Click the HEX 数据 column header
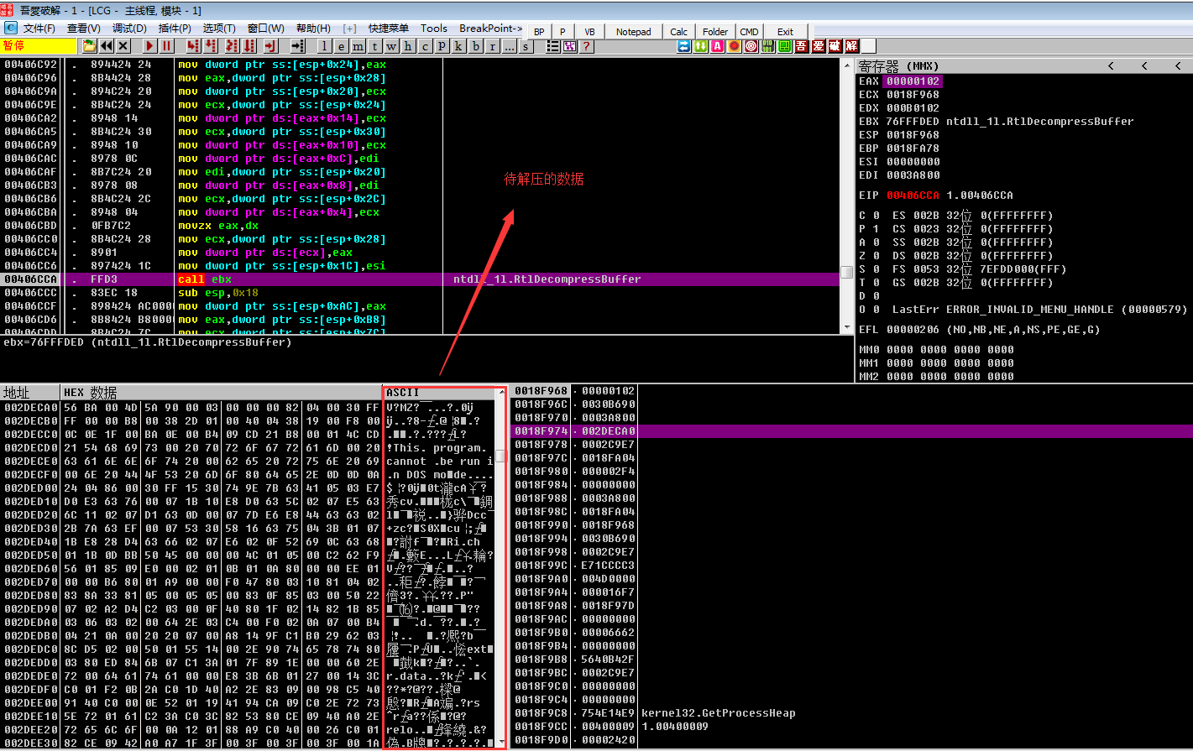This screenshot has height=751, width=1193. pyautogui.click(x=222, y=393)
